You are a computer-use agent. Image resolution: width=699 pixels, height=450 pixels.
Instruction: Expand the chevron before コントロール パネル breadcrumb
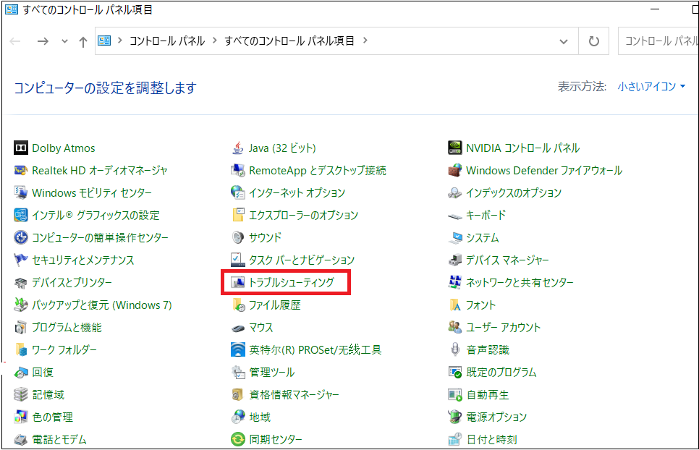pos(120,41)
